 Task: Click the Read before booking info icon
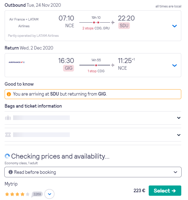click(x=11, y=172)
